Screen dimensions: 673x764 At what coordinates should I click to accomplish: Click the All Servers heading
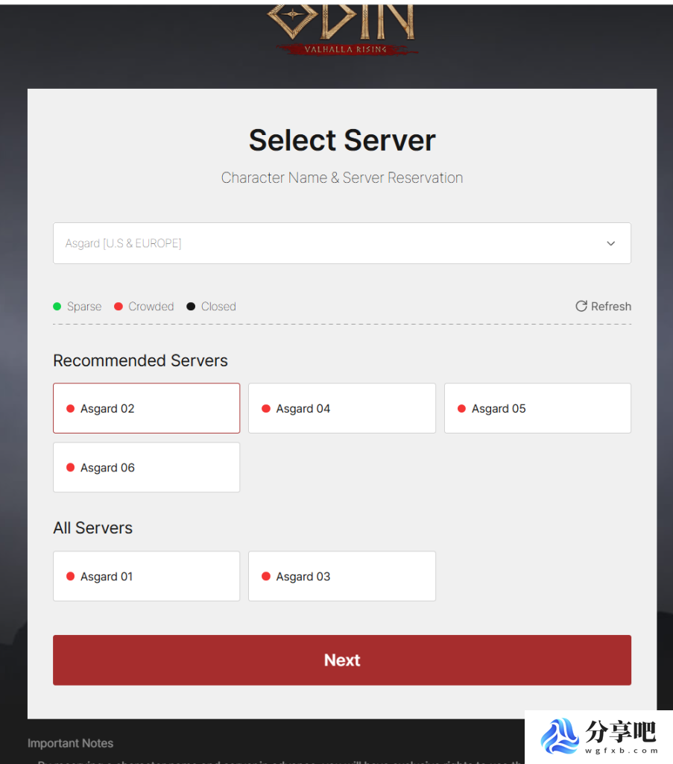click(92, 527)
